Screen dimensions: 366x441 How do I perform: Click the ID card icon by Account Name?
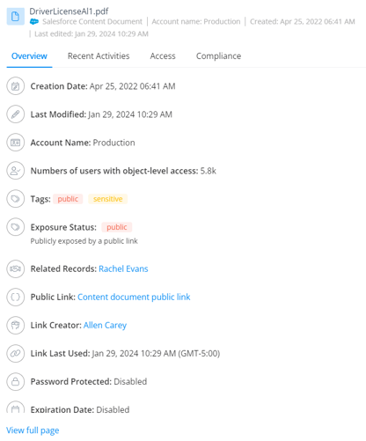[15, 143]
